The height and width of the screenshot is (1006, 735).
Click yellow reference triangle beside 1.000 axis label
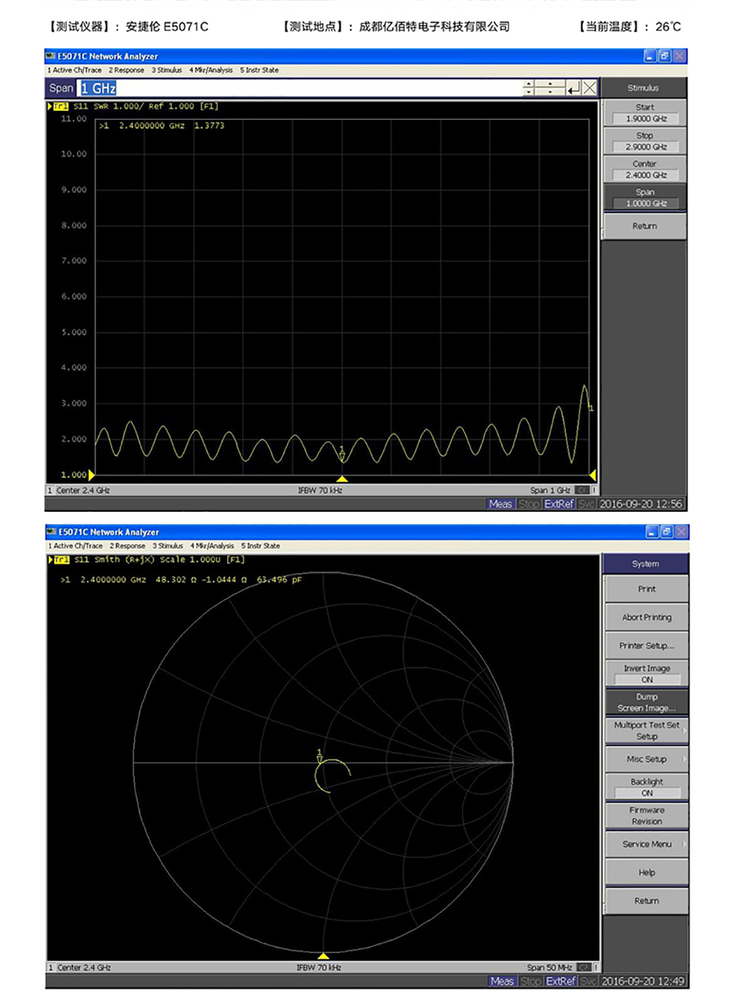(91, 475)
